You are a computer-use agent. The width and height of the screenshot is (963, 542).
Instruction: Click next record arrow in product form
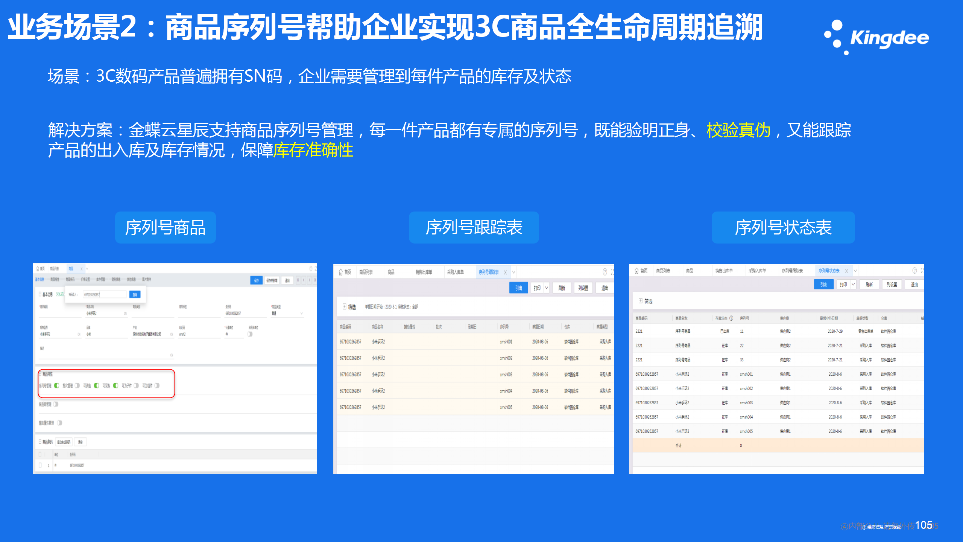(x=309, y=280)
